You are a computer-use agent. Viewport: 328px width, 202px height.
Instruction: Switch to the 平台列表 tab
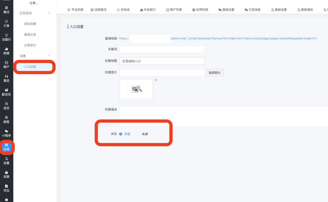76,10
